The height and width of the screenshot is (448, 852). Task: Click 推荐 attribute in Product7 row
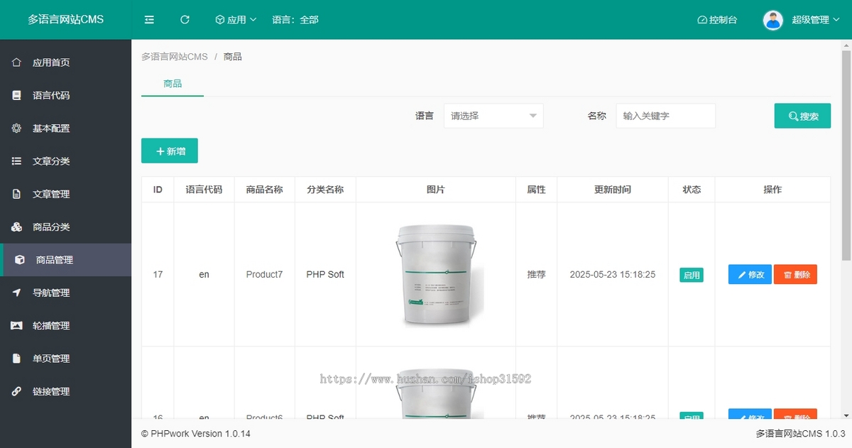coord(537,274)
